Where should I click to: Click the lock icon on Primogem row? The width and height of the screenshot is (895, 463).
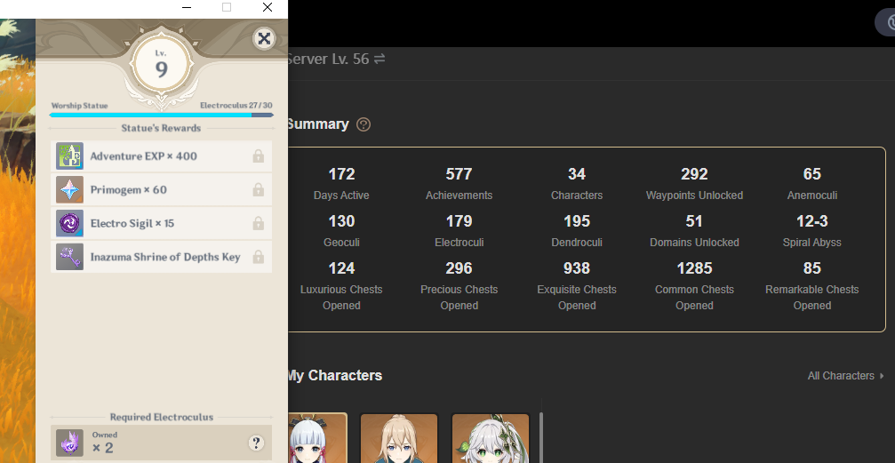[x=258, y=190]
